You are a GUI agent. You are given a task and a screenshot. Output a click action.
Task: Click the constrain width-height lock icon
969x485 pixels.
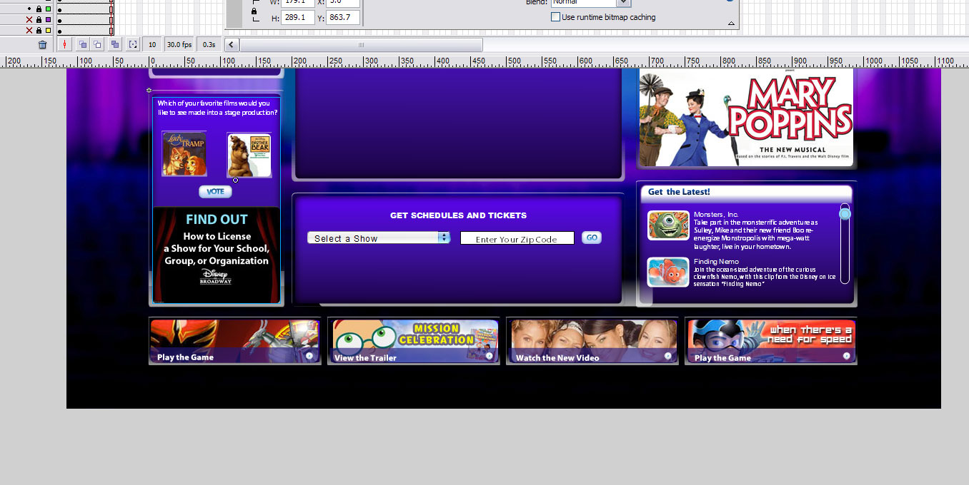(254, 11)
